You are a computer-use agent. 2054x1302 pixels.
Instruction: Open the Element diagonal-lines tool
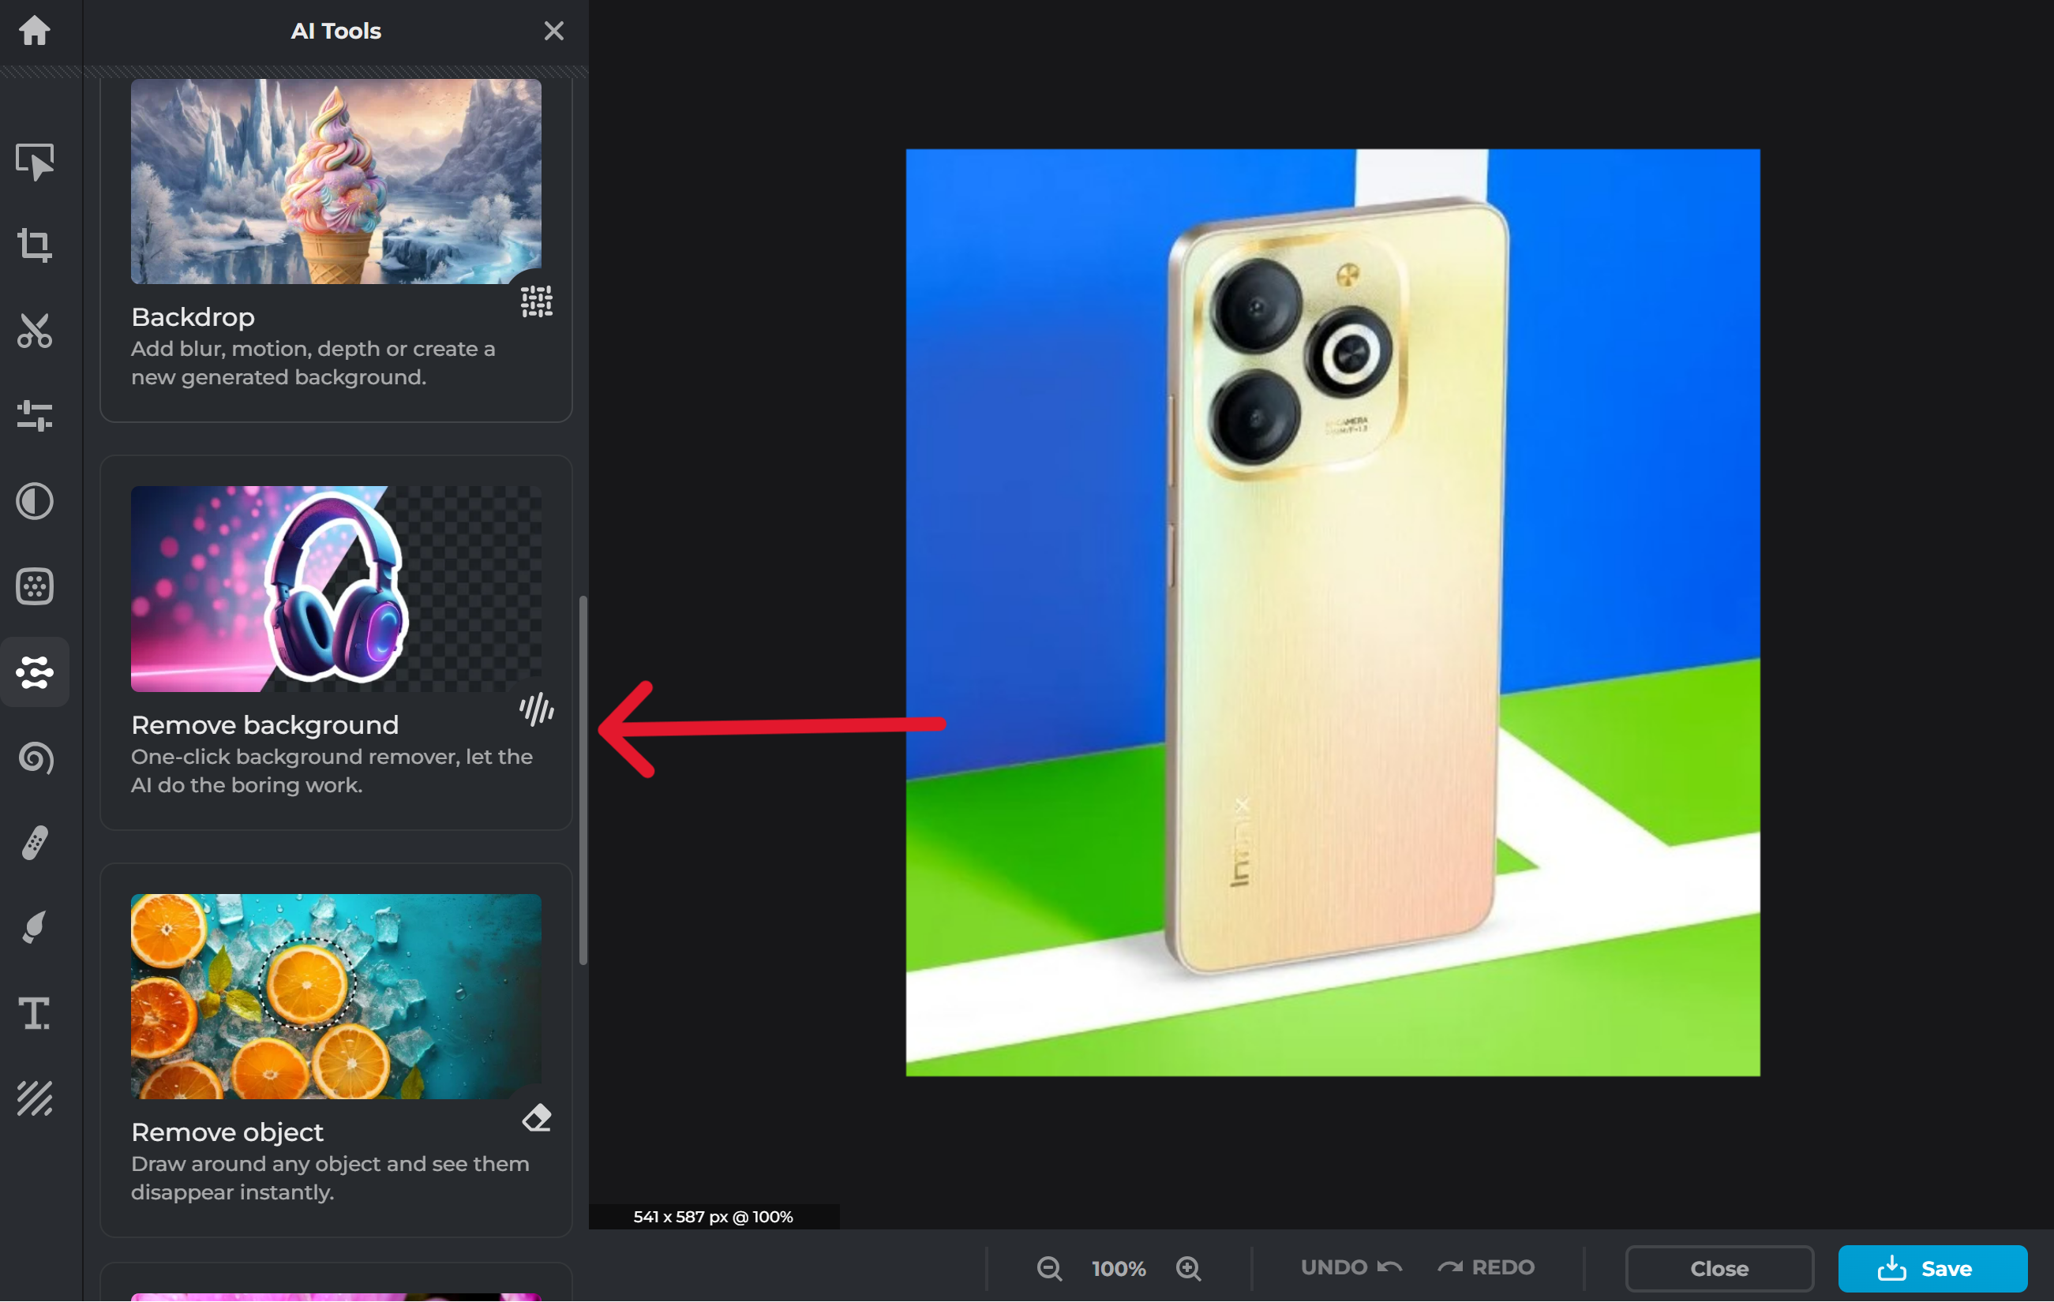pyautogui.click(x=34, y=1099)
